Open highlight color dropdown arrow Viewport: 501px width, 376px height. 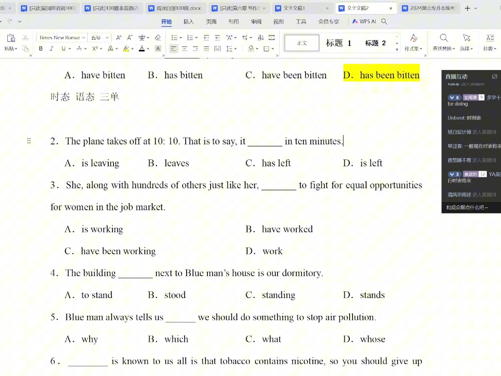click(133, 49)
